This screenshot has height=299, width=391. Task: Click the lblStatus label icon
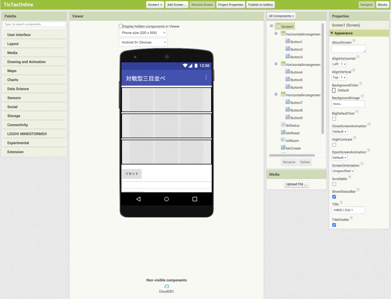[x=283, y=125]
